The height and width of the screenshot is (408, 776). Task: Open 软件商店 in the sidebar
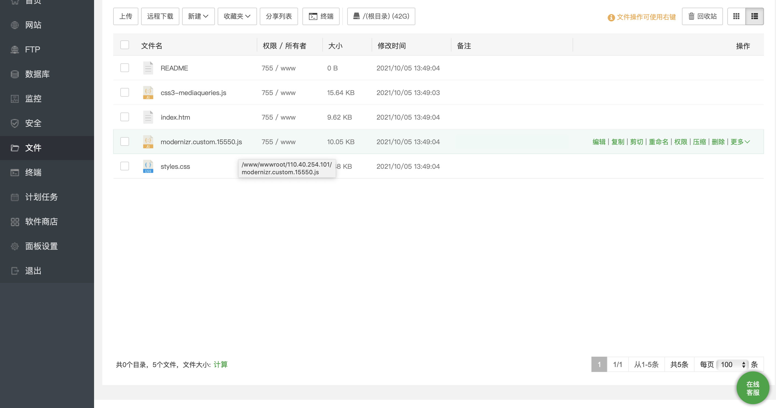click(x=41, y=222)
